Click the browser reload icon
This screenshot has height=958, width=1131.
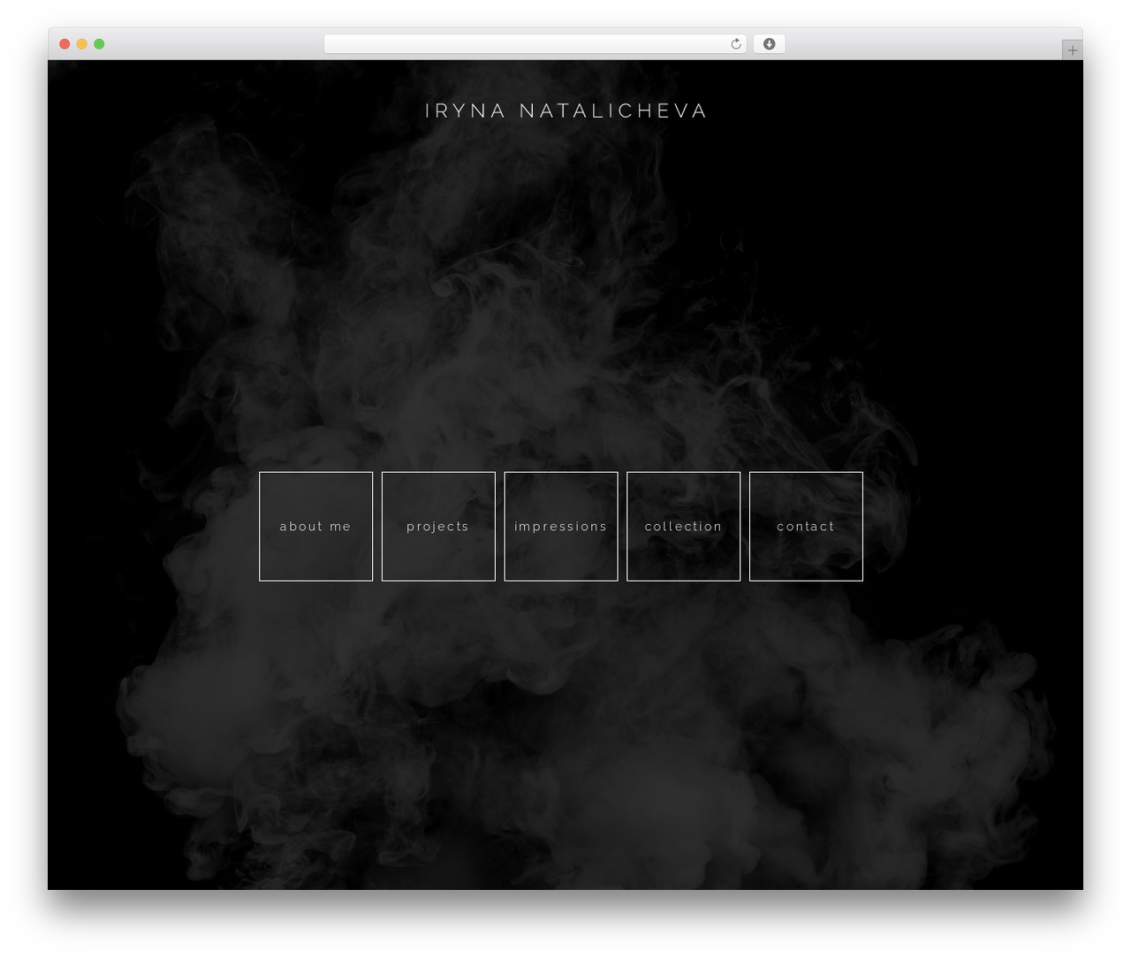736,44
